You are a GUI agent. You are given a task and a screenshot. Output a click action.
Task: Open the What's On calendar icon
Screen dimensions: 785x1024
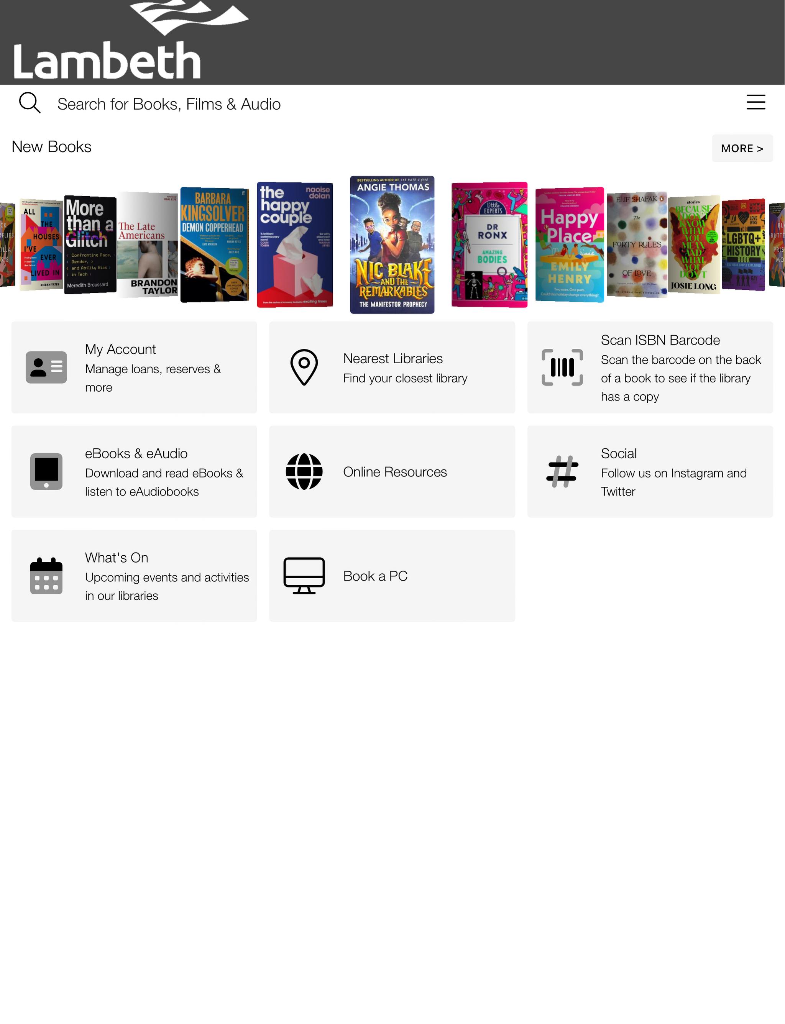pyautogui.click(x=46, y=576)
